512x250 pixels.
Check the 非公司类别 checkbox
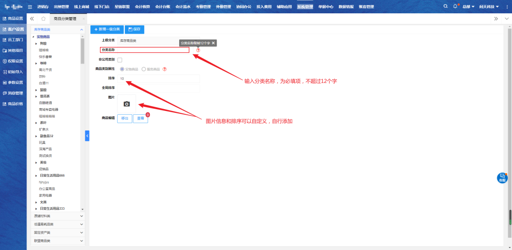click(119, 60)
